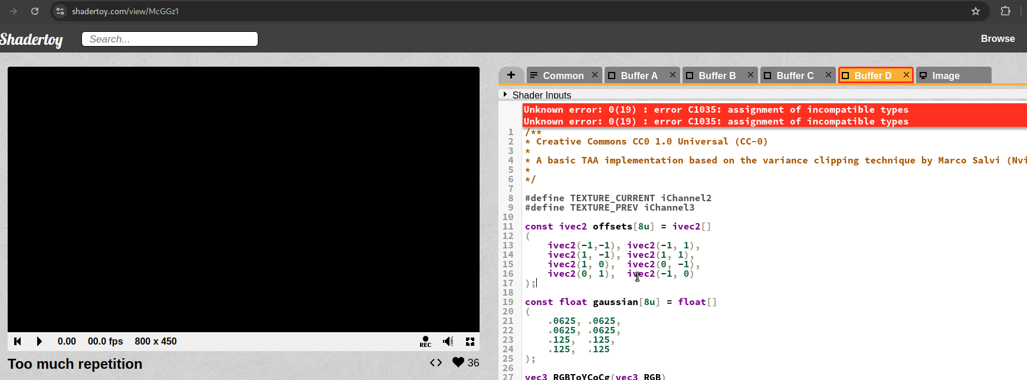Image resolution: width=1027 pixels, height=380 pixels.
Task: Close the Buffer A tab
Action: 672,75
